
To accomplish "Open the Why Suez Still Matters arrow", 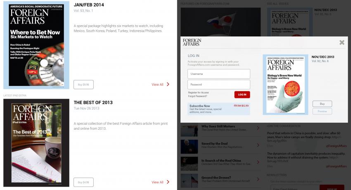I will [x=258, y=128].
